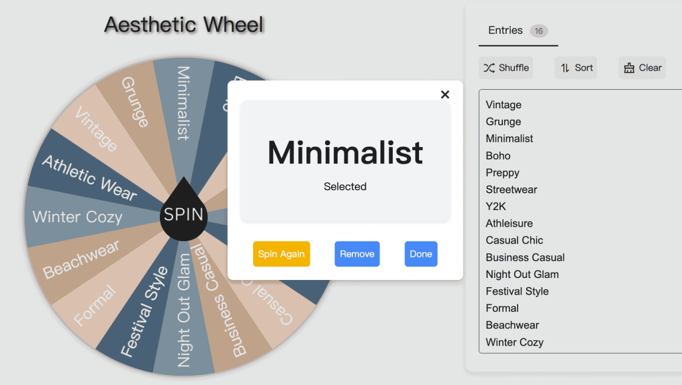Click the Vintage line in entries list
Viewport: 682px width, 385px height.
504,104
